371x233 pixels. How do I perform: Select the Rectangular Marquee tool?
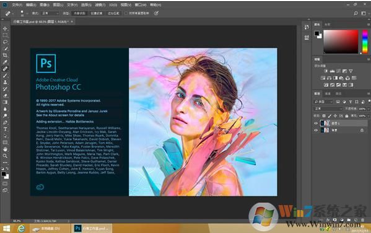(5, 35)
